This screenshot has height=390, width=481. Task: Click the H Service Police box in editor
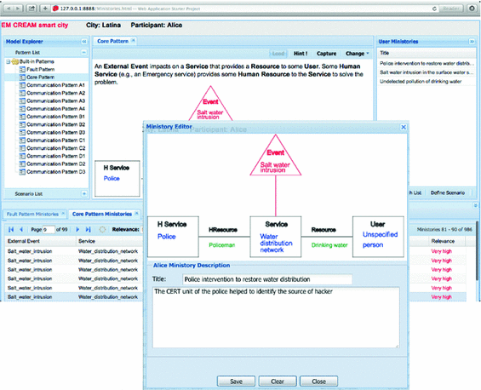point(173,237)
